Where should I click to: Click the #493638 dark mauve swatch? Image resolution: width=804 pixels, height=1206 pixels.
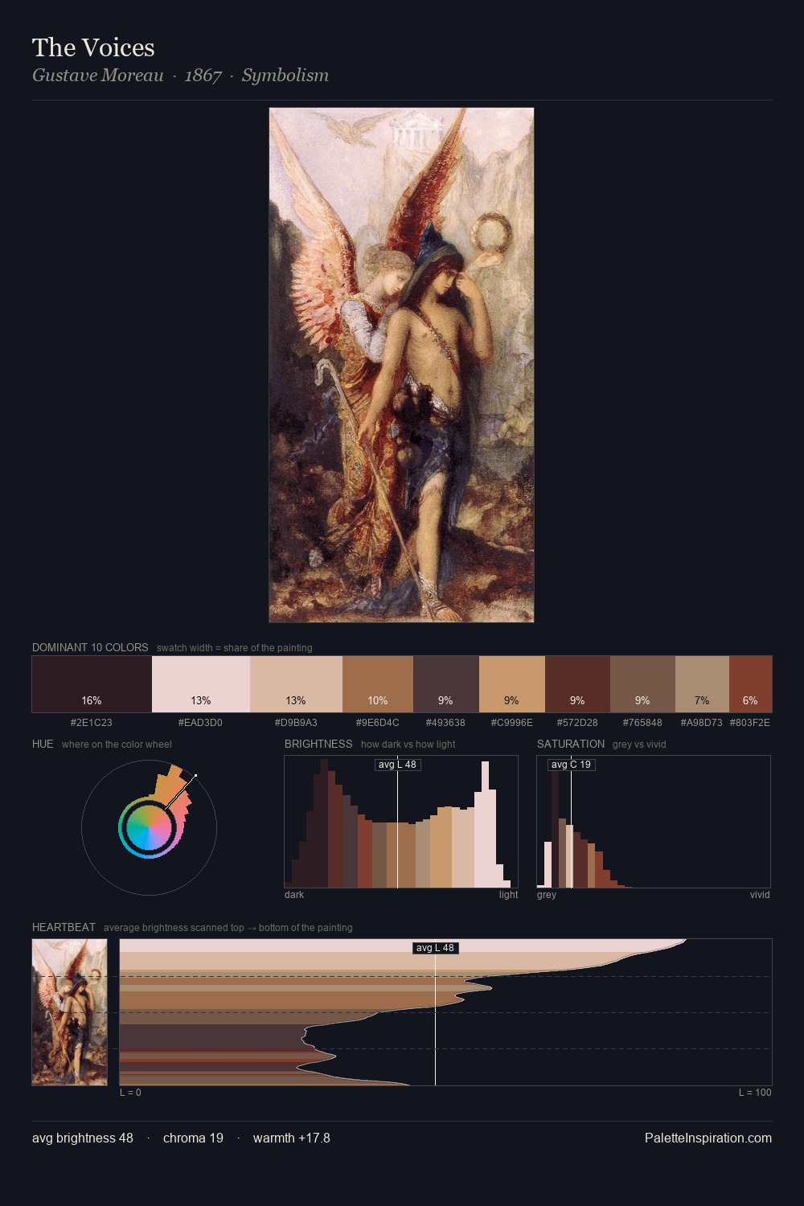point(446,684)
